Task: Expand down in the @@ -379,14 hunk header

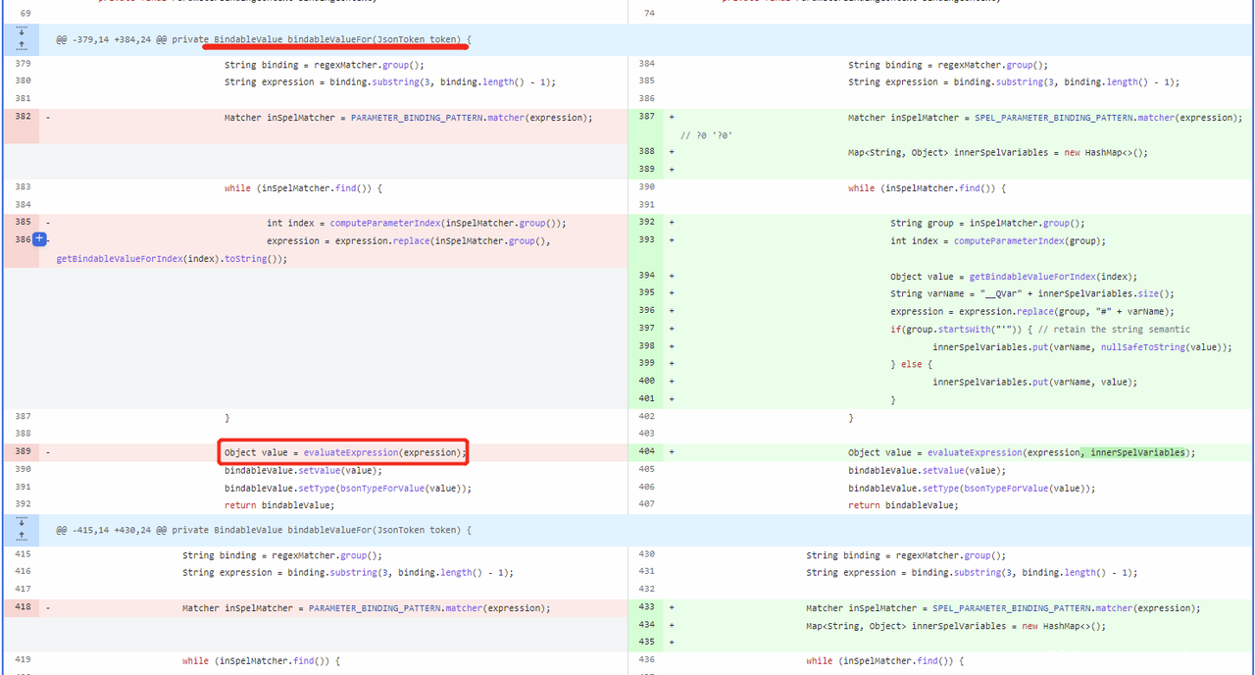Action: [x=22, y=32]
